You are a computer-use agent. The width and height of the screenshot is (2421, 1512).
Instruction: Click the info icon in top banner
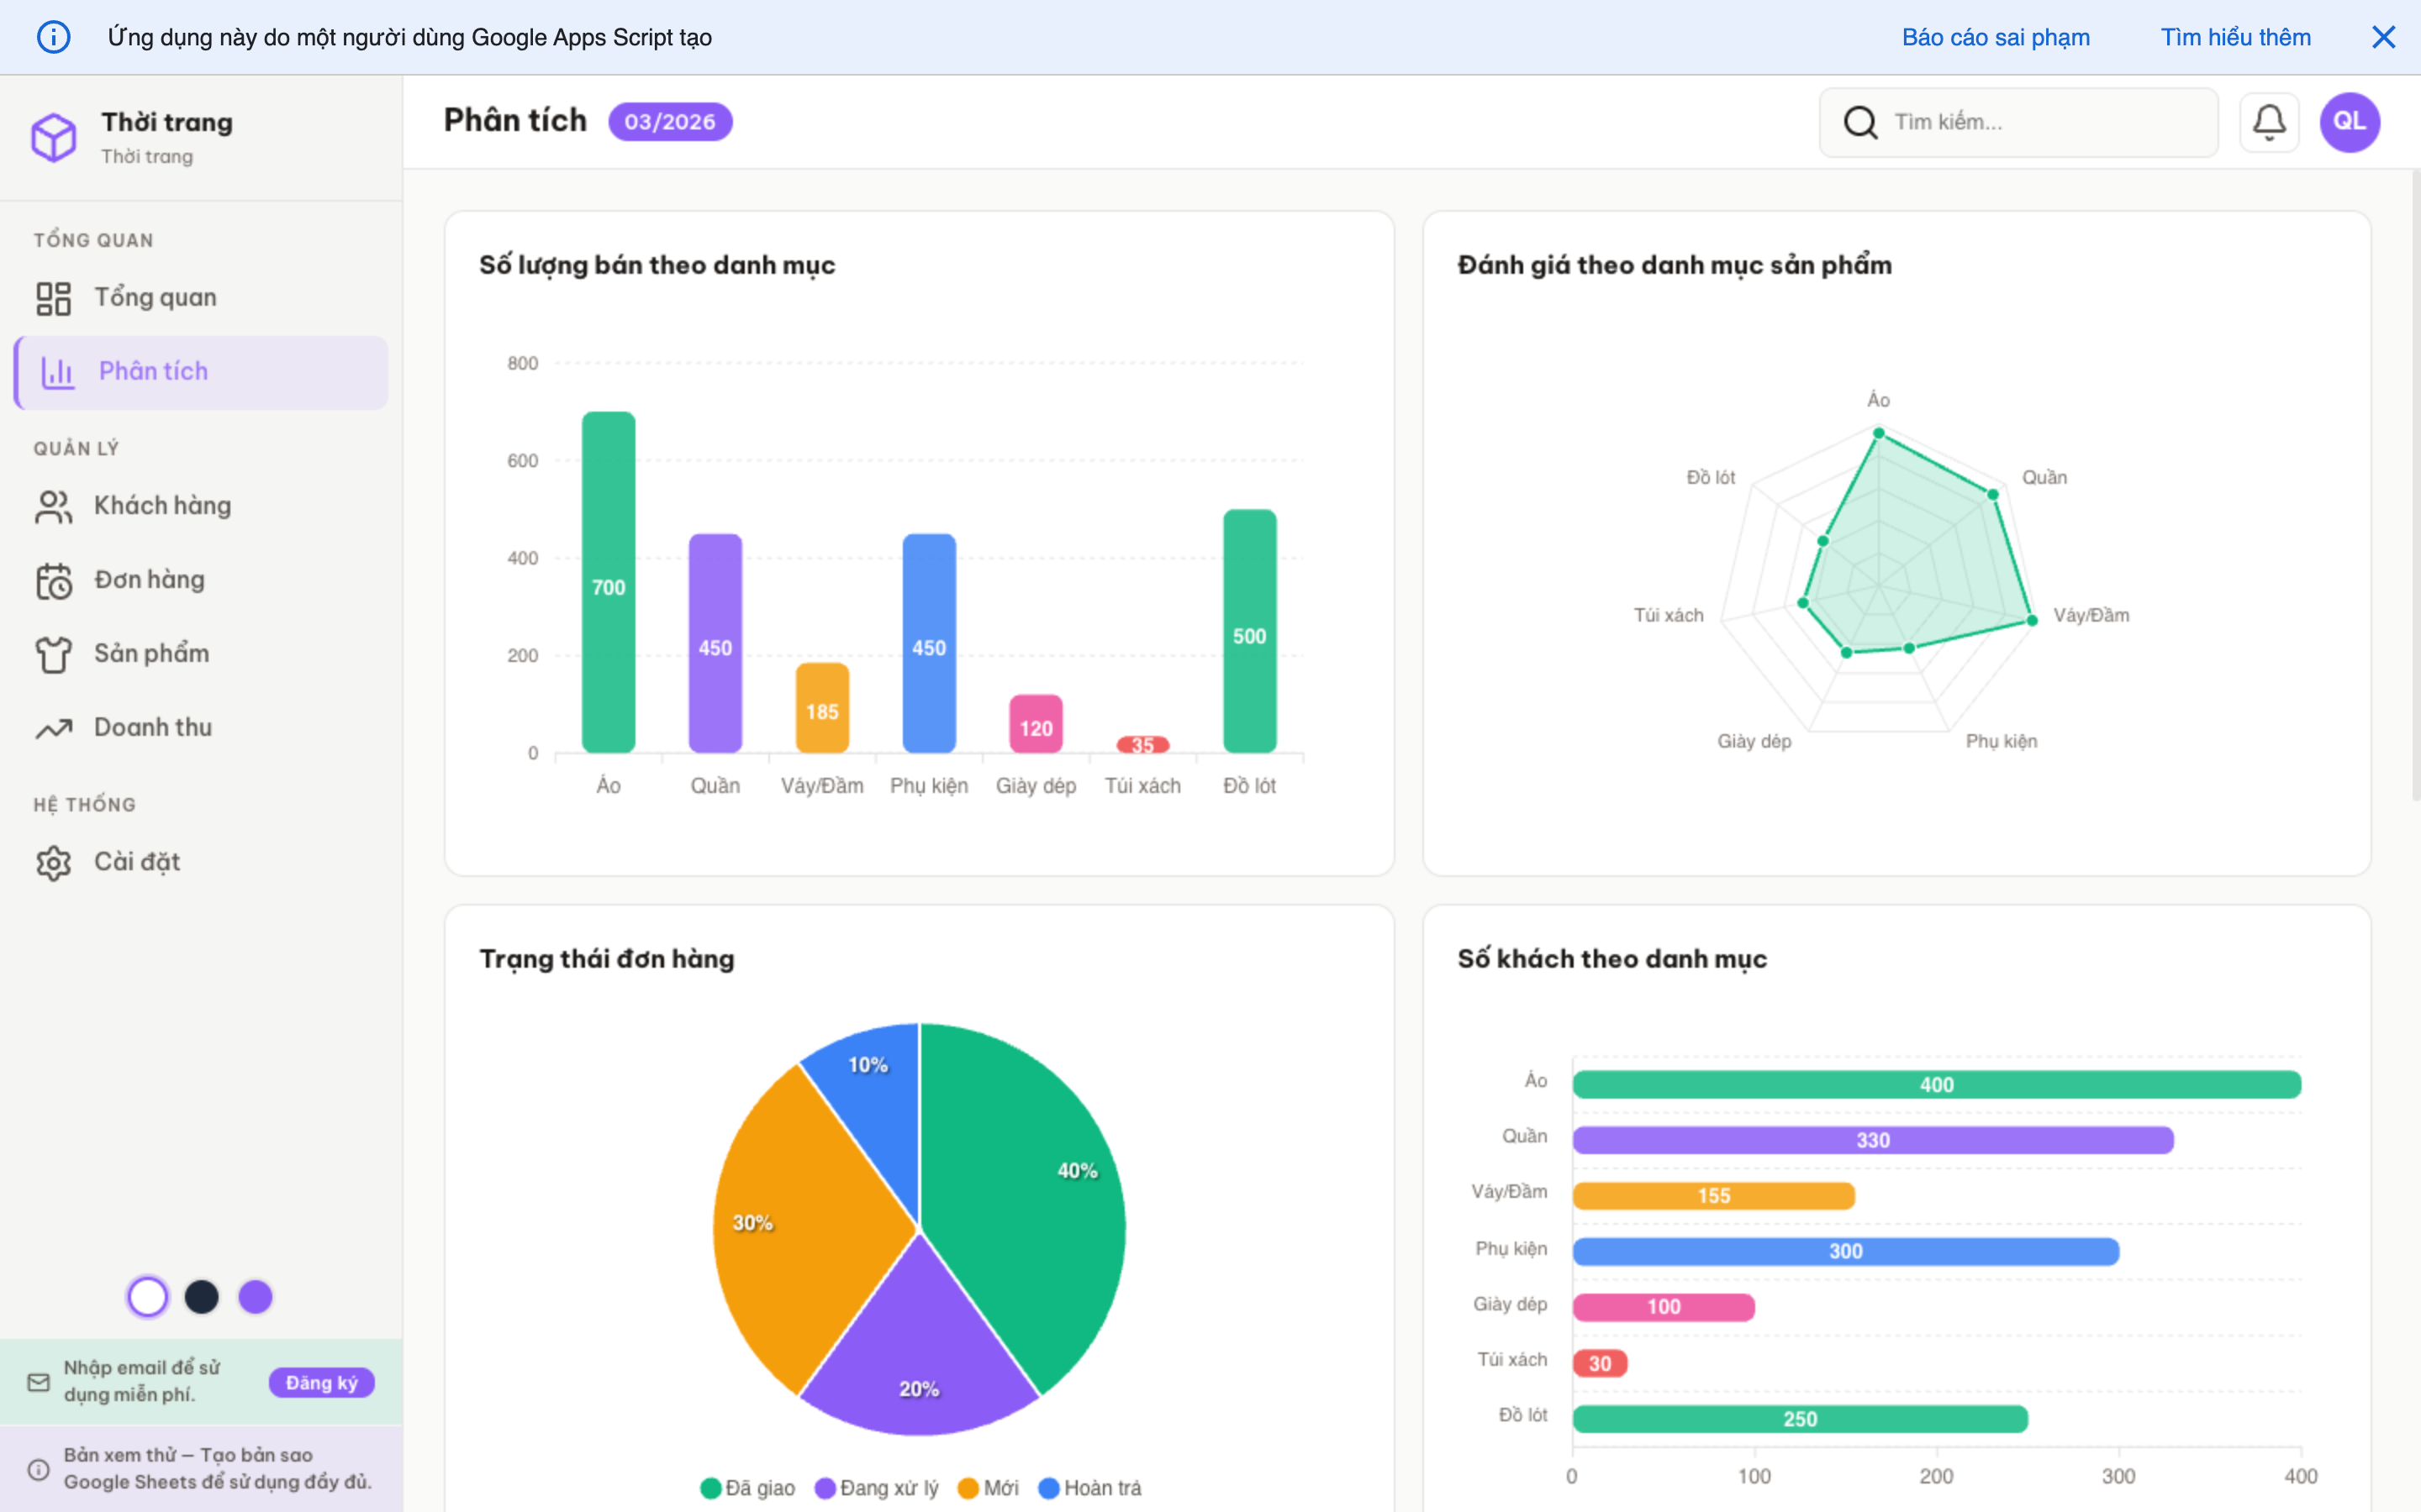(54, 37)
